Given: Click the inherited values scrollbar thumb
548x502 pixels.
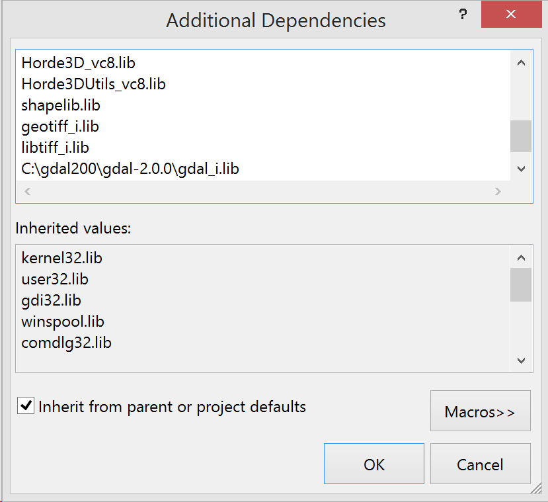Looking at the screenshot, I should (x=521, y=284).
